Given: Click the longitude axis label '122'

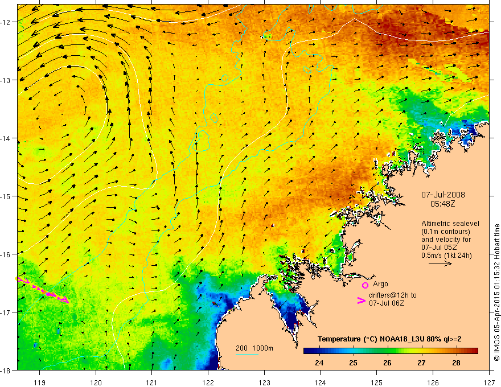Looking at the screenshot, I should [x=208, y=382].
